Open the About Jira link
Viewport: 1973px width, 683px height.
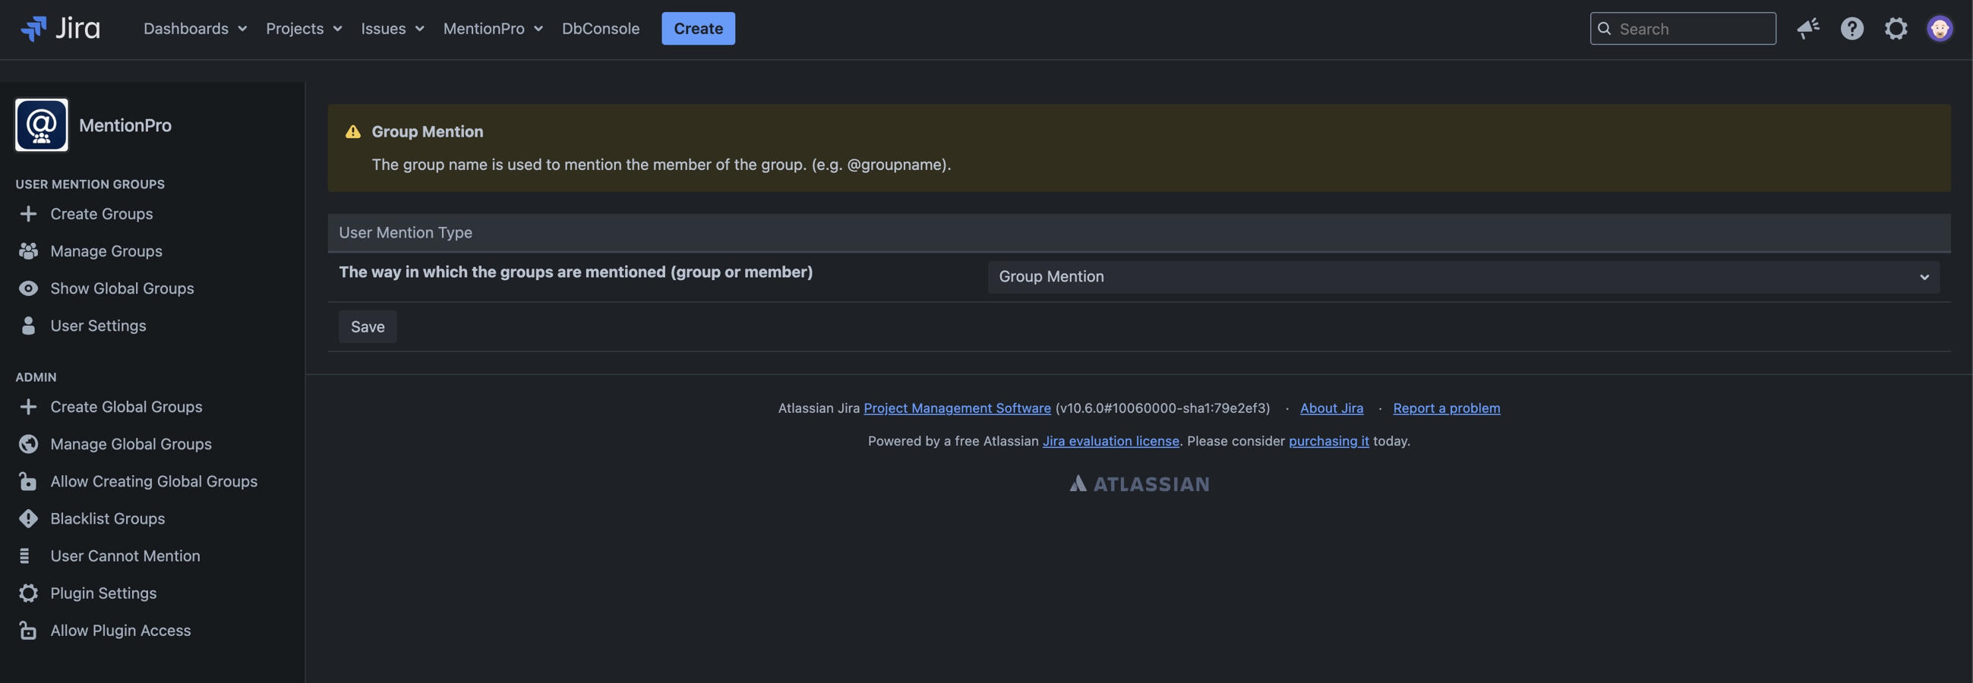pyautogui.click(x=1331, y=408)
